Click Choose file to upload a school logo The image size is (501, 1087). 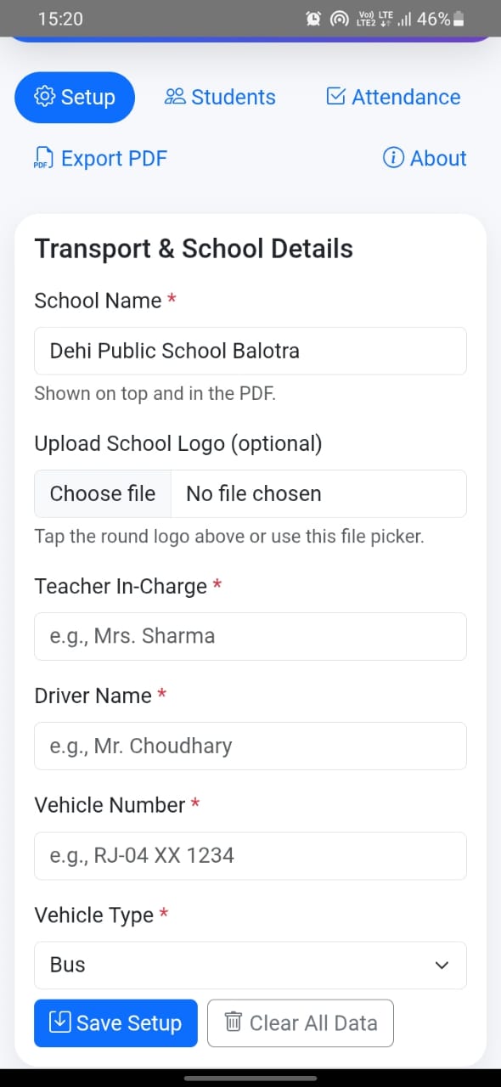(x=102, y=493)
